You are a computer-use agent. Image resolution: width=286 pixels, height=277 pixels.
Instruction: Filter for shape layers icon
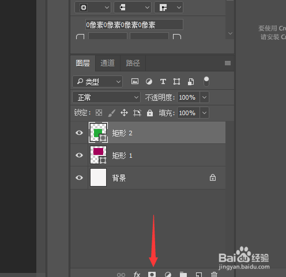tap(176, 82)
